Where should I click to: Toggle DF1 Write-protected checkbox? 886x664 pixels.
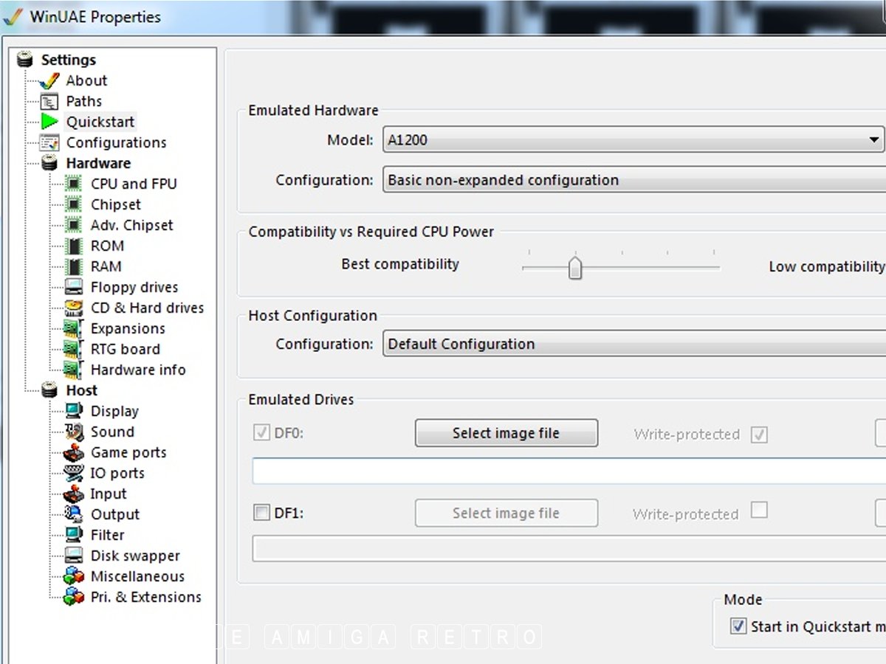758,510
